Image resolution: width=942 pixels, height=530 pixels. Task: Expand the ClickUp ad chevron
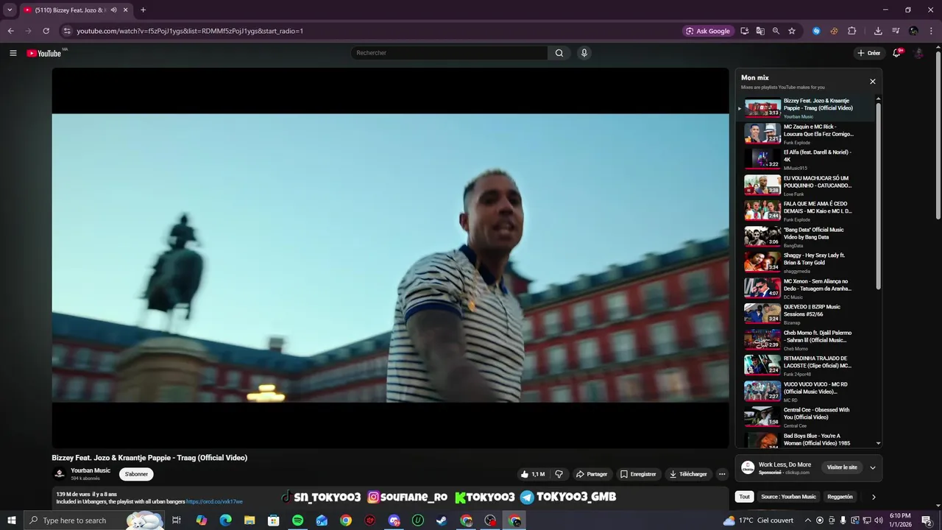873,467
